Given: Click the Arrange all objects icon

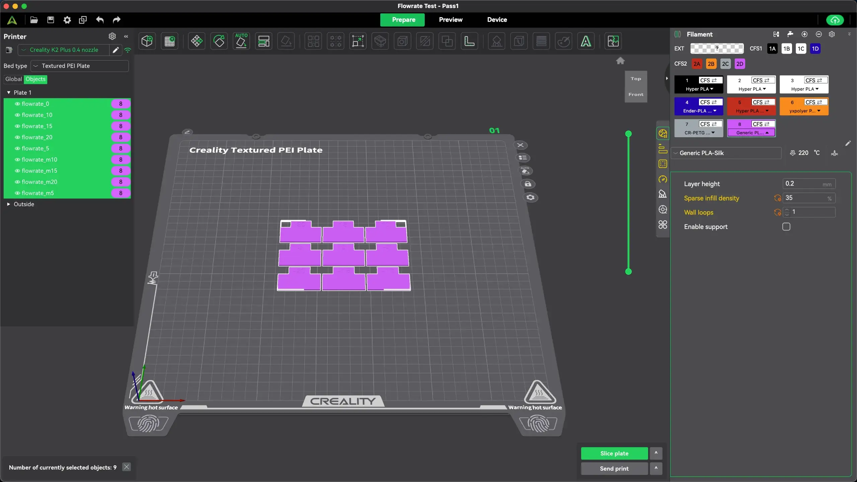Looking at the screenshot, I should pyautogui.click(x=263, y=42).
